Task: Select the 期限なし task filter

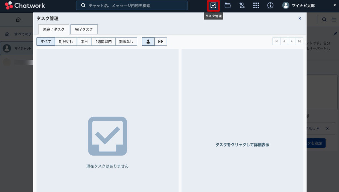Action: tap(126, 42)
